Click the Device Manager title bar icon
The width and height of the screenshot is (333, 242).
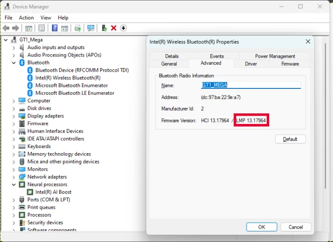pos(7,6)
